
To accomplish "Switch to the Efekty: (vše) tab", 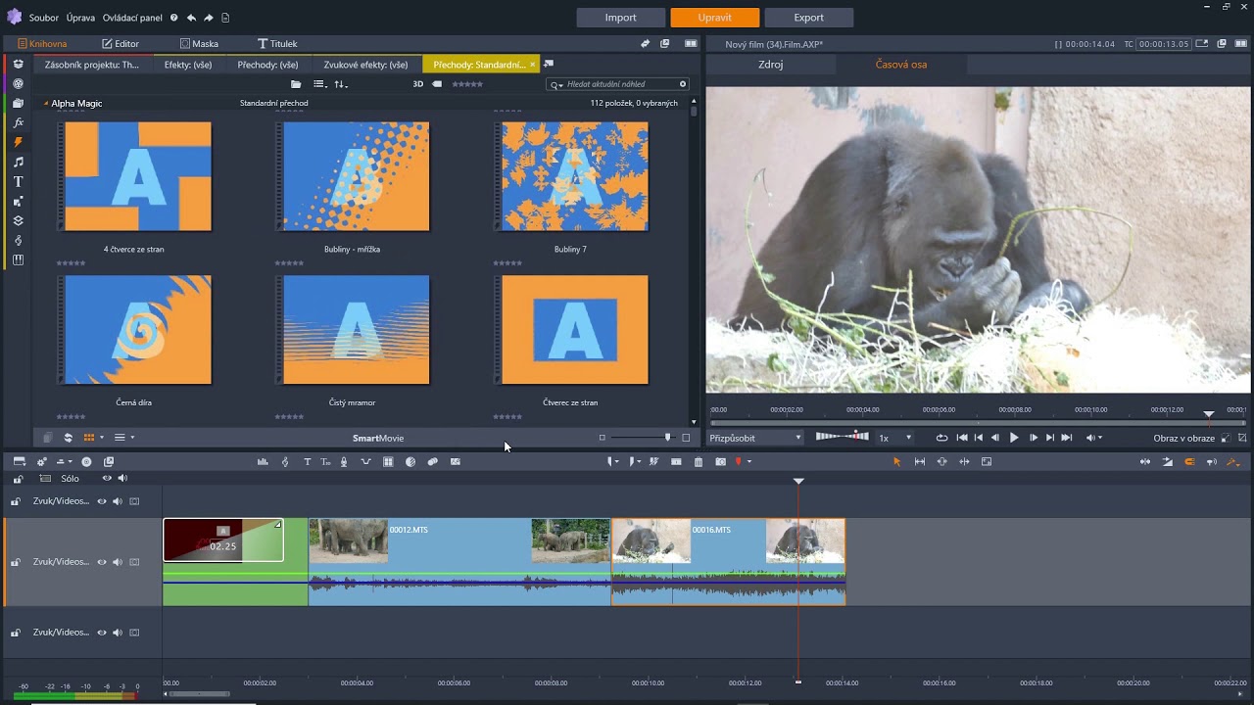I will [x=188, y=65].
